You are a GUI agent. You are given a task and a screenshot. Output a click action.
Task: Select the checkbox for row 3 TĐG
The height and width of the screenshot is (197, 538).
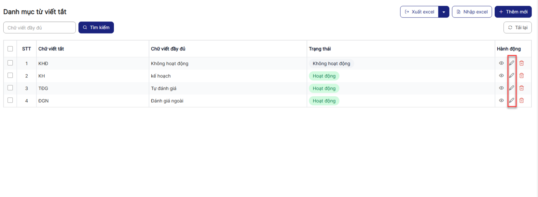pos(10,88)
